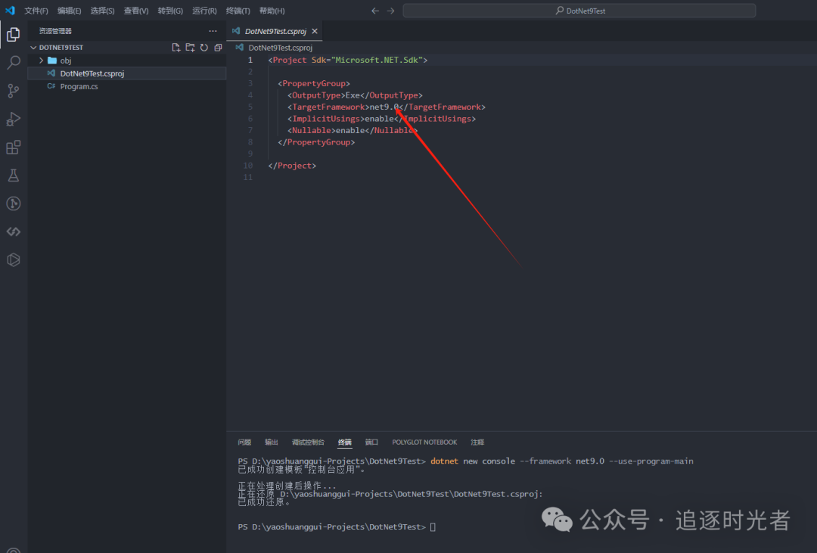Image resolution: width=817 pixels, height=553 pixels.
Task: Click the Nullable opening tag
Action: pyautogui.click(x=312, y=130)
